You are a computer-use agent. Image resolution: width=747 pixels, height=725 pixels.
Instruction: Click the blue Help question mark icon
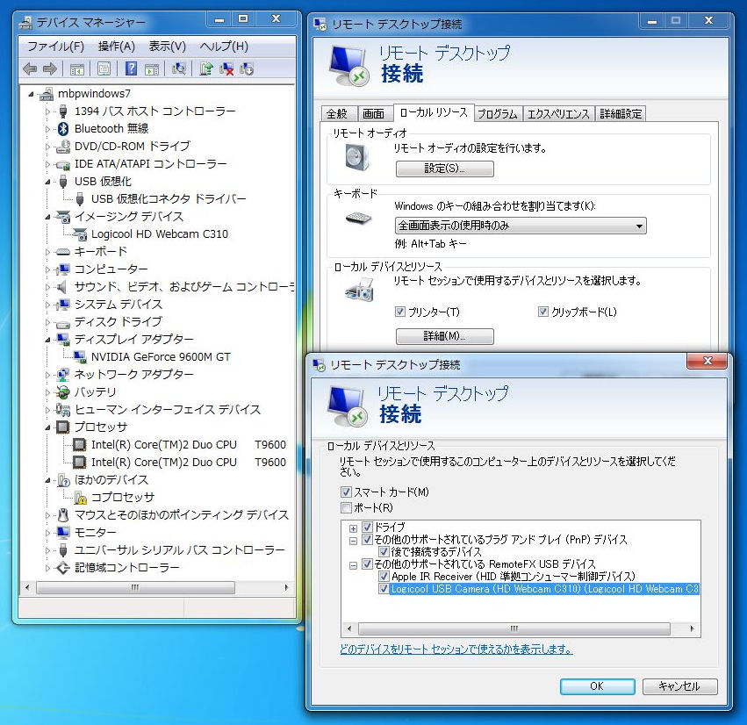(x=131, y=69)
